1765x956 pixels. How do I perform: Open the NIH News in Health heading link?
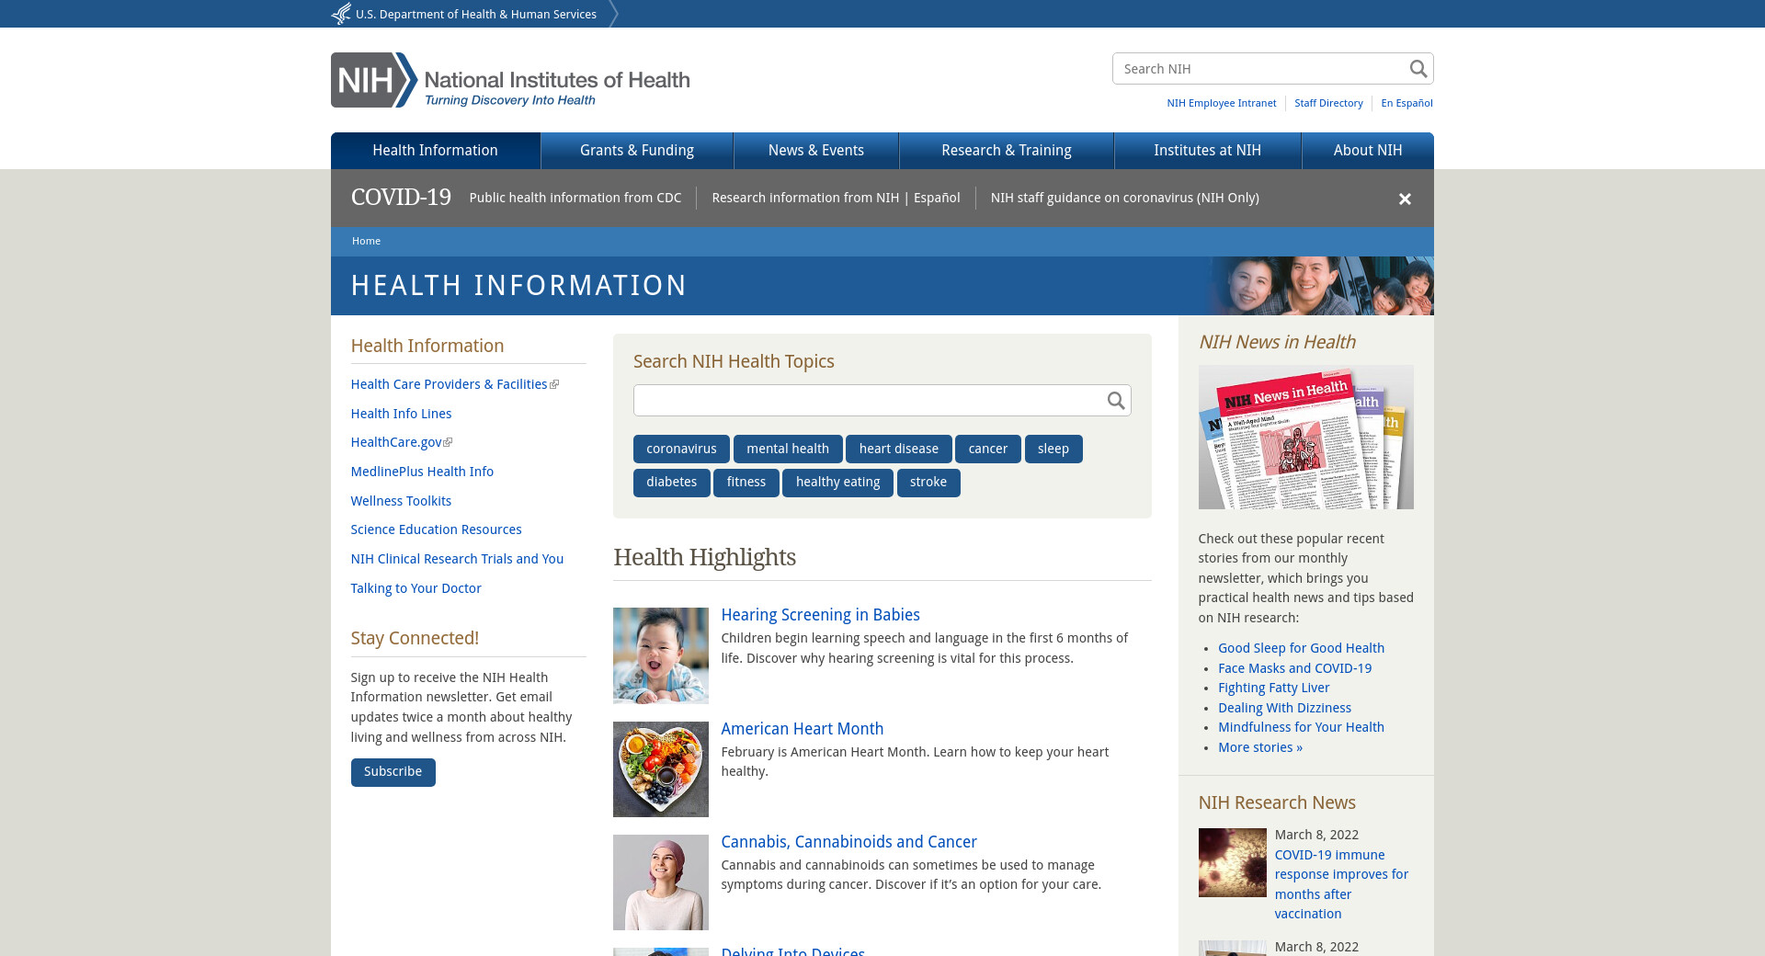point(1277,342)
